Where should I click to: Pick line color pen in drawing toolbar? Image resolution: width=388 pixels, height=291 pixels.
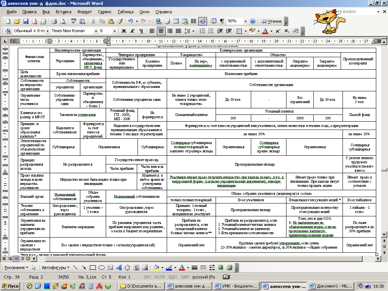coord(169,268)
